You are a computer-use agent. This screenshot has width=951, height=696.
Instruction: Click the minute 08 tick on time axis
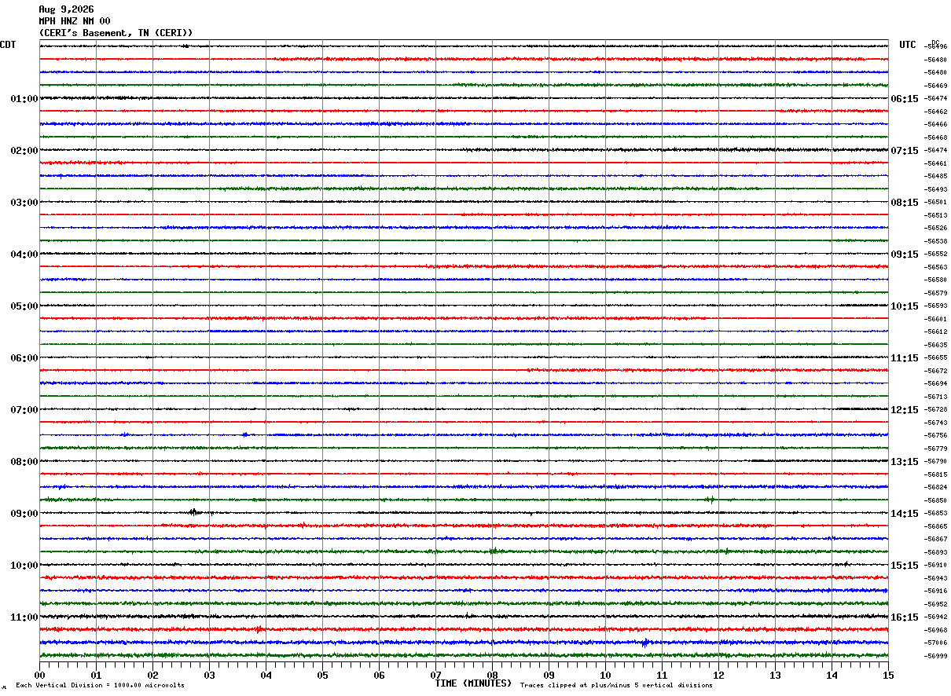pos(493,675)
